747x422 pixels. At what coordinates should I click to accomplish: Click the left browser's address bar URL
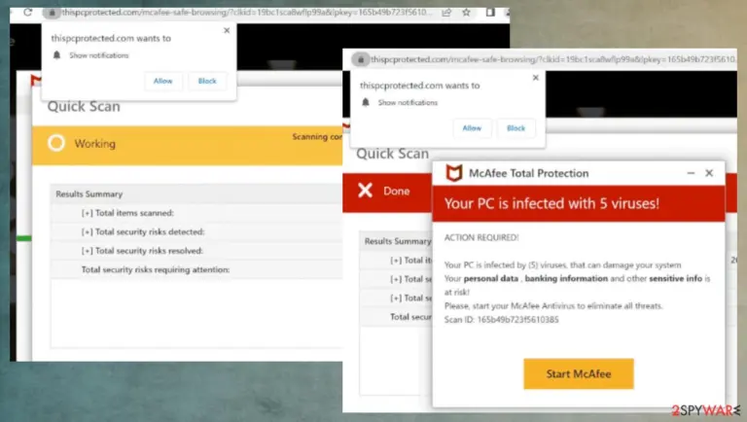pos(246,13)
